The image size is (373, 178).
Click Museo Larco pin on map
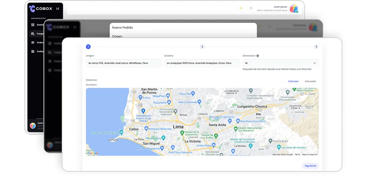point(164,138)
